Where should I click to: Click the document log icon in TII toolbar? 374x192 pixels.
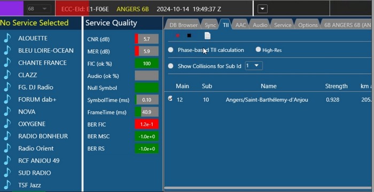[x=207, y=36]
